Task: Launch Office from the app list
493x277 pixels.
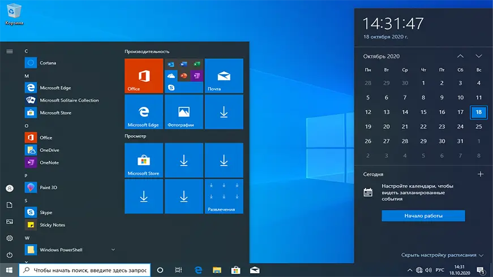Action: click(x=71, y=137)
